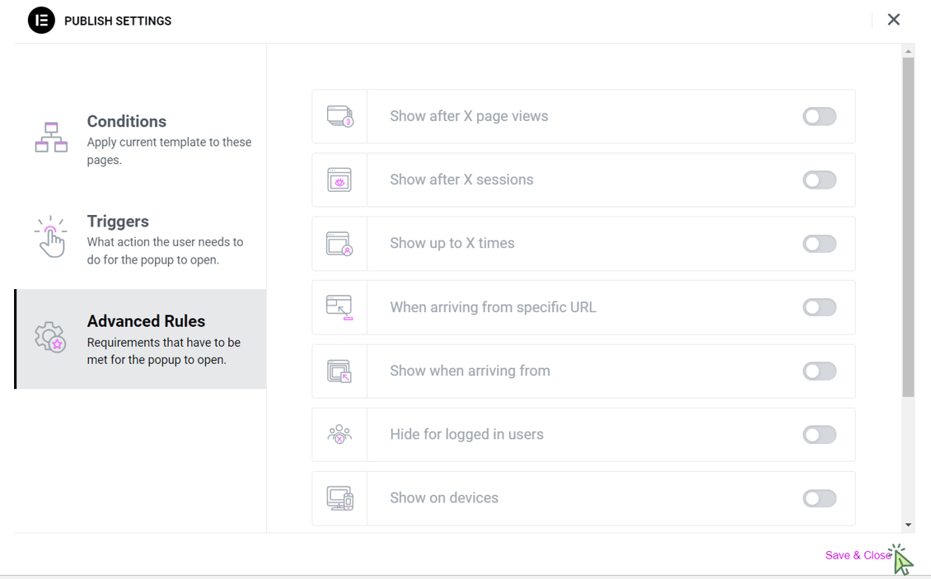Click the "Show on devices" label

coord(444,498)
